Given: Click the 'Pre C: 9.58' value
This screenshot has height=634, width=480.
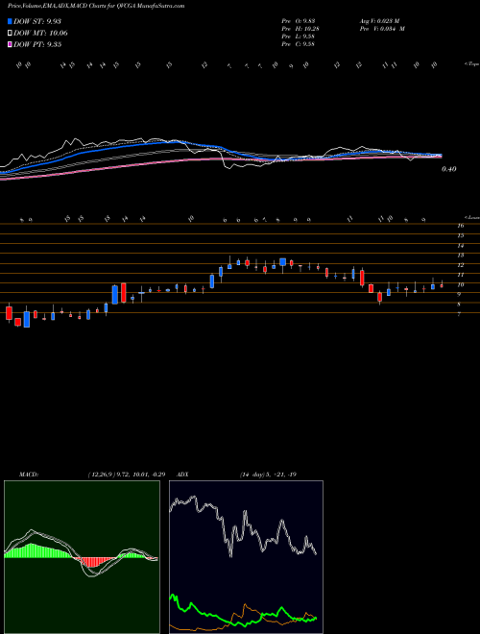Looking at the screenshot, I should coord(298,44).
